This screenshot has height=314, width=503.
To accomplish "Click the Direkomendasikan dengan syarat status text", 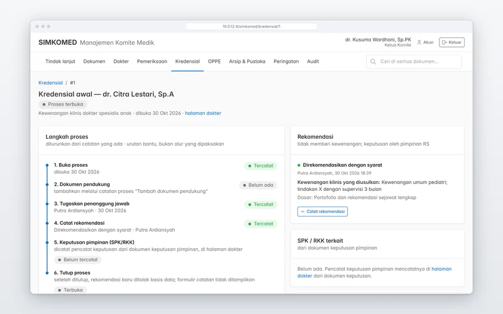I will [342, 165].
